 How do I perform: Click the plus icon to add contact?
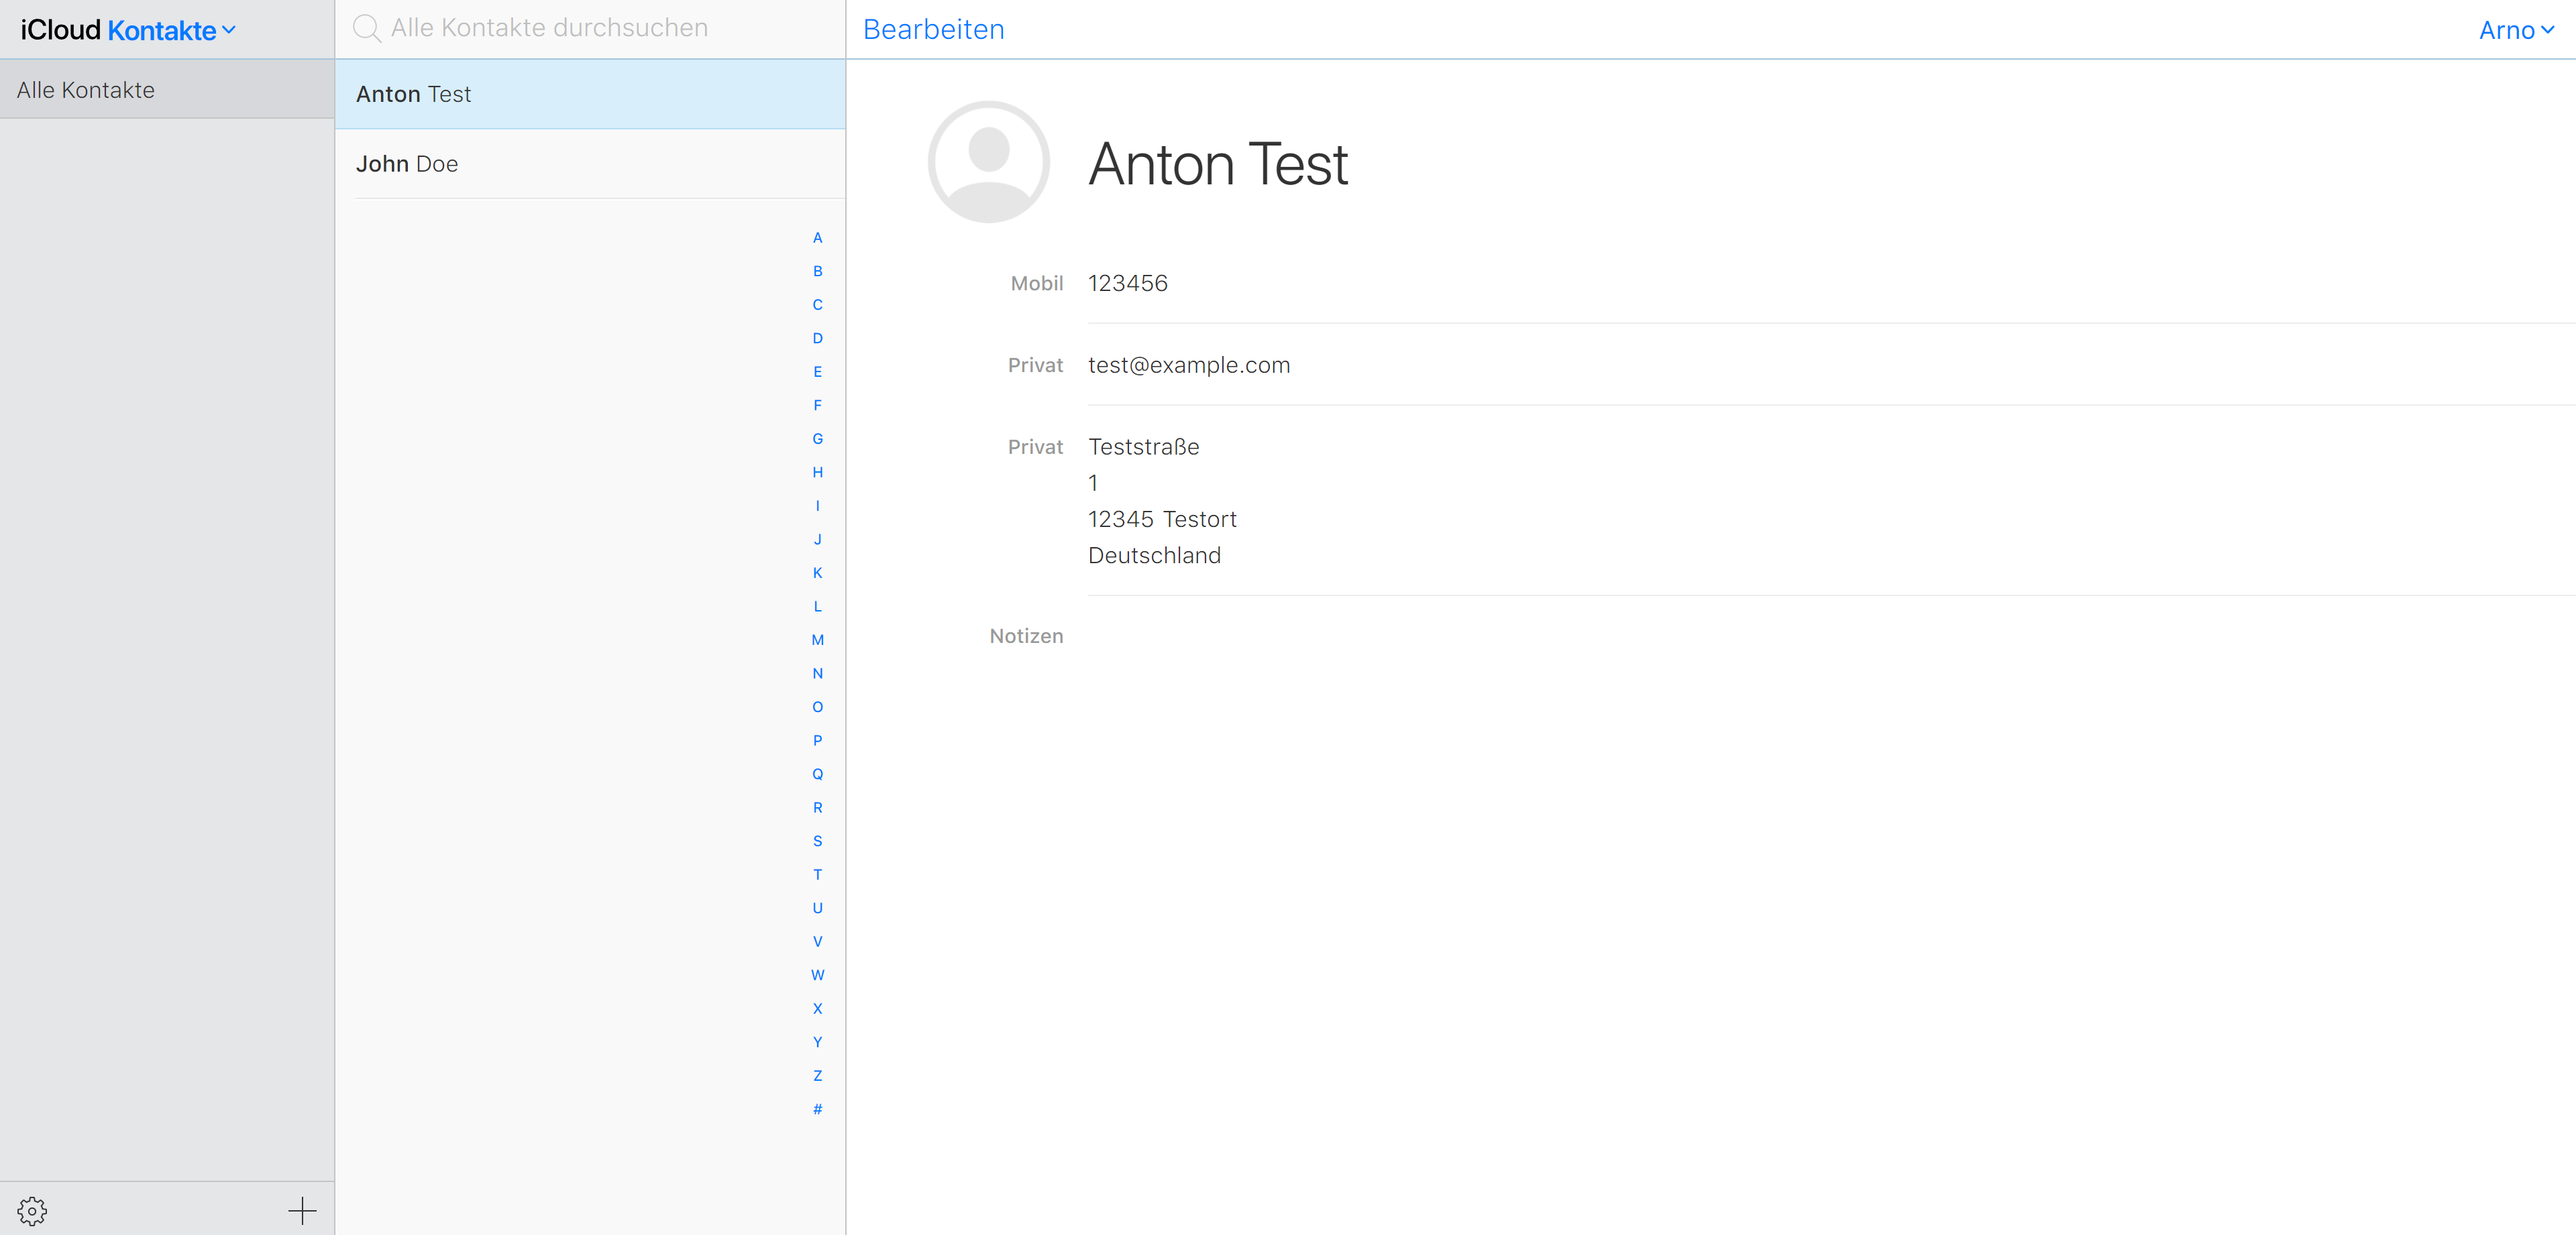coord(302,1211)
